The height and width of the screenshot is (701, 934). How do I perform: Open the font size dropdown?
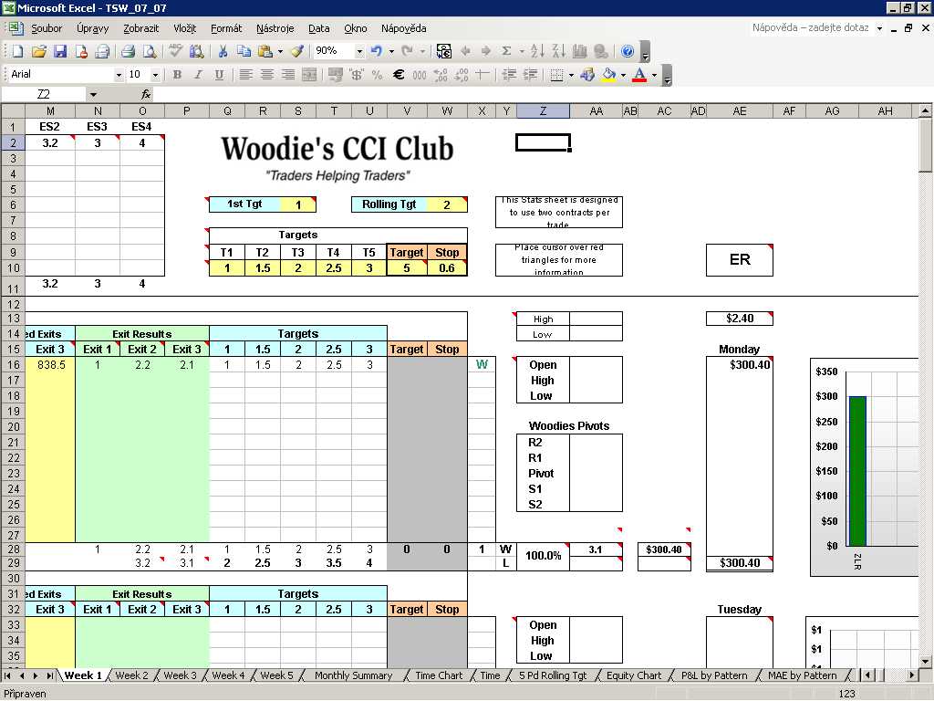tap(155, 75)
